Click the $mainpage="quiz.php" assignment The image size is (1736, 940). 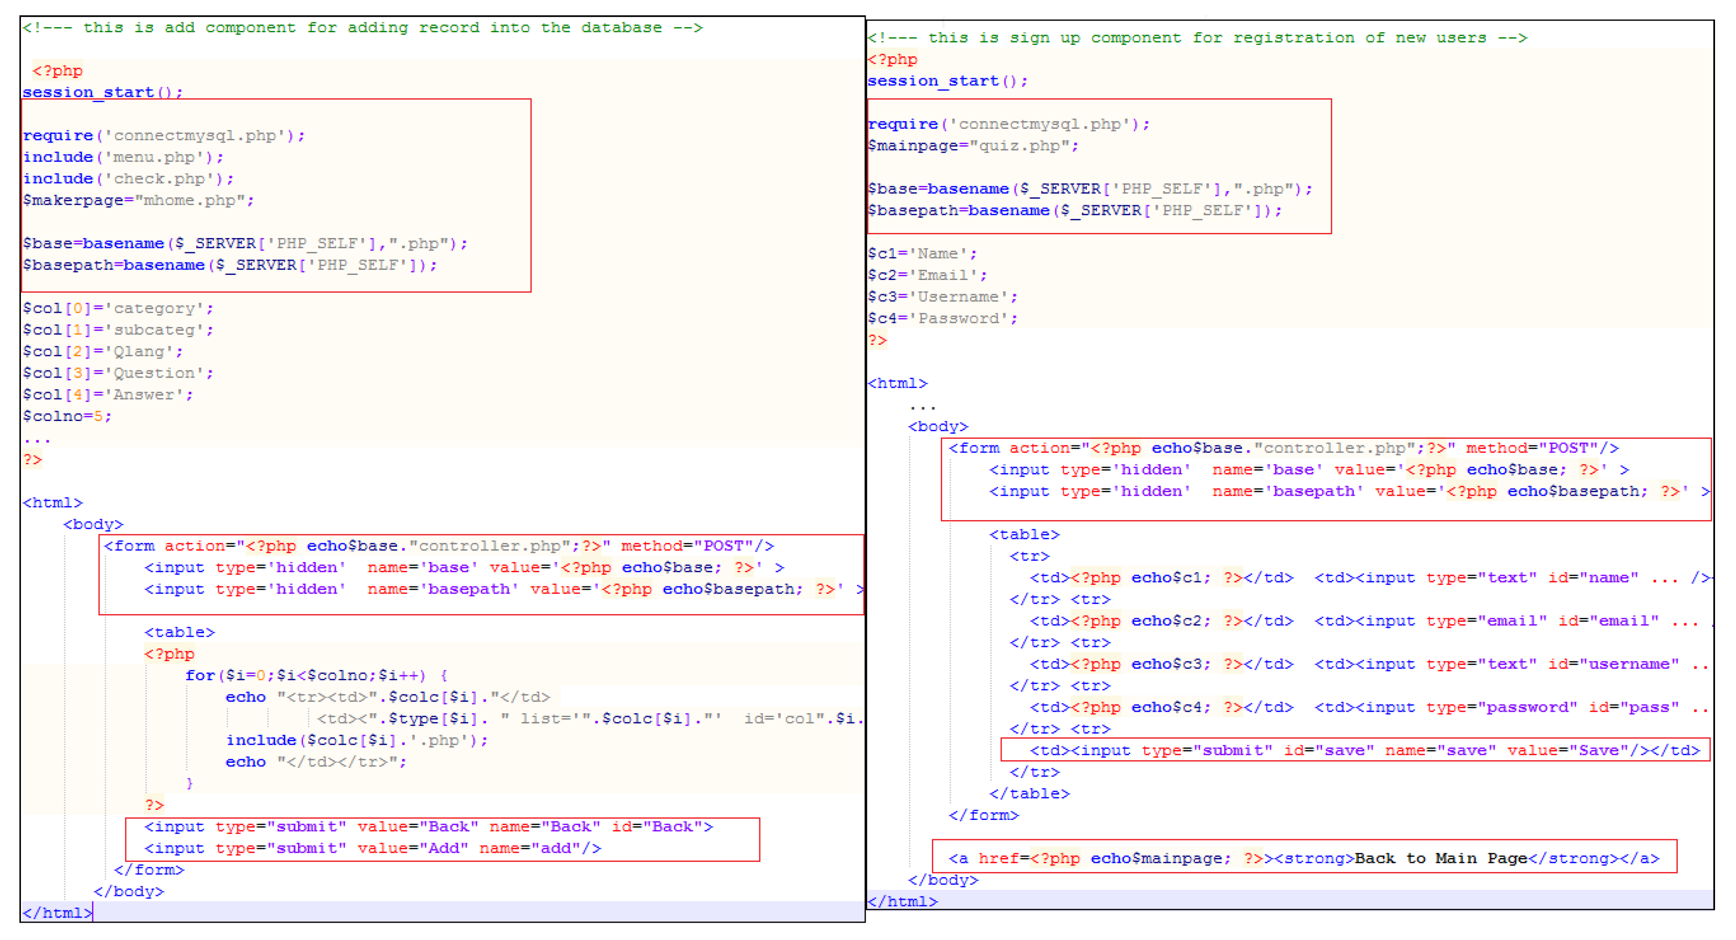[x=973, y=146]
